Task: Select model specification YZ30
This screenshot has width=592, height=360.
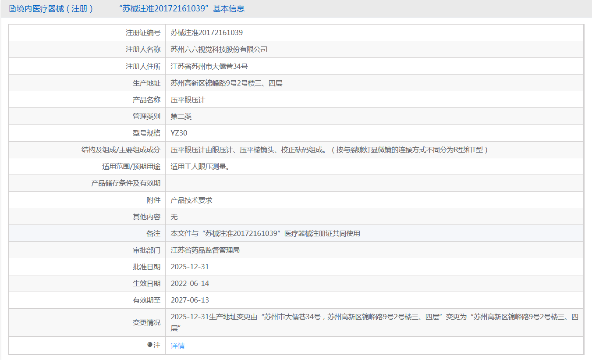Action: click(179, 133)
